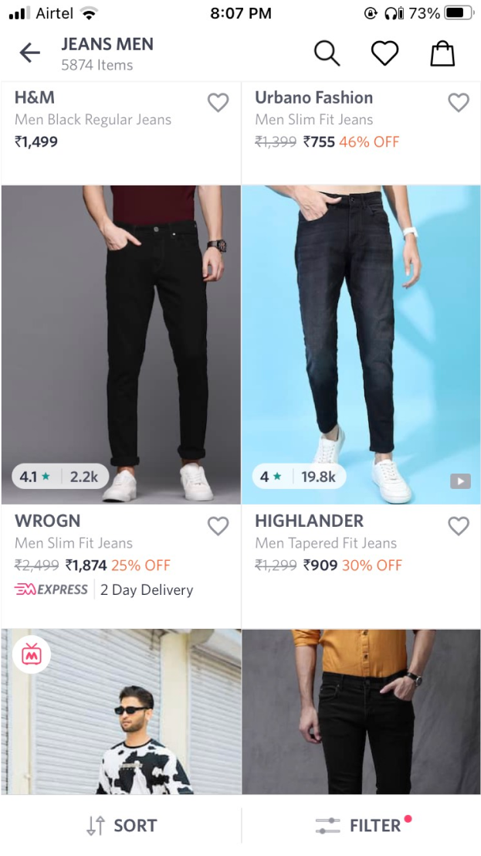This screenshot has width=481, height=856.
Task: Open WROGN Men Slim Fit Jeans title
Action: click(x=73, y=543)
